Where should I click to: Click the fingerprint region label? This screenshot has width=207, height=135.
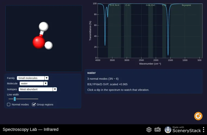coord(186,5)
